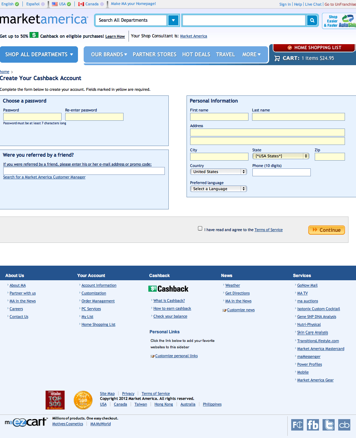356x438 pixels.
Task: Open the Country dropdown showing United States
Action: 218,171
